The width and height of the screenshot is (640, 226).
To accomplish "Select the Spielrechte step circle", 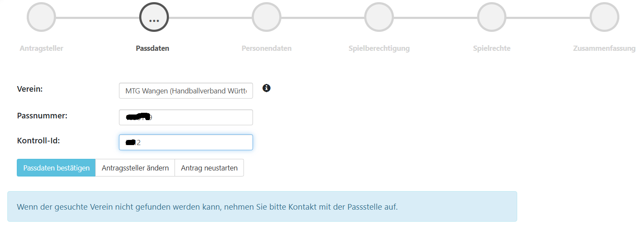I will pos(492,18).
